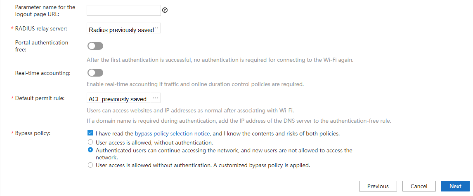Enable Portal authentication-free toggle
The image size is (473, 196).
(x=95, y=46)
